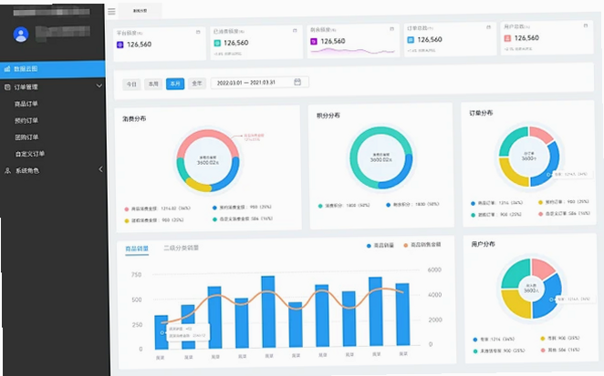The width and height of the screenshot is (604, 376).
Task: Open the 数据云图 sidebar menu item
Action: click(52, 69)
